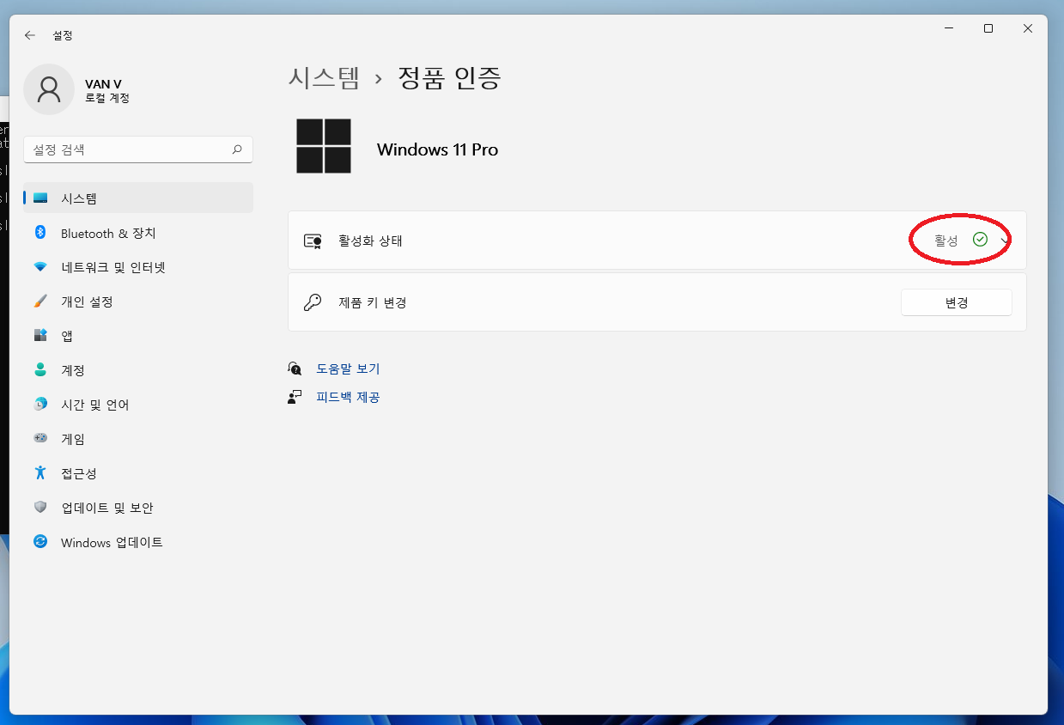Open 시간 및 언어 settings
Image resolution: width=1064 pixels, height=725 pixels.
point(138,405)
